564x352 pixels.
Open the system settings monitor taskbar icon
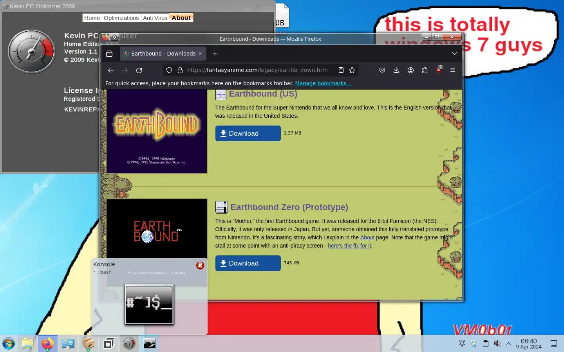point(68,344)
